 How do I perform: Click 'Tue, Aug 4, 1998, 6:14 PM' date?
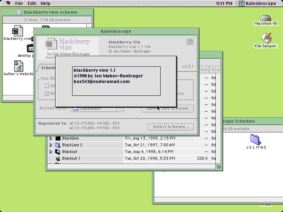click(149, 152)
